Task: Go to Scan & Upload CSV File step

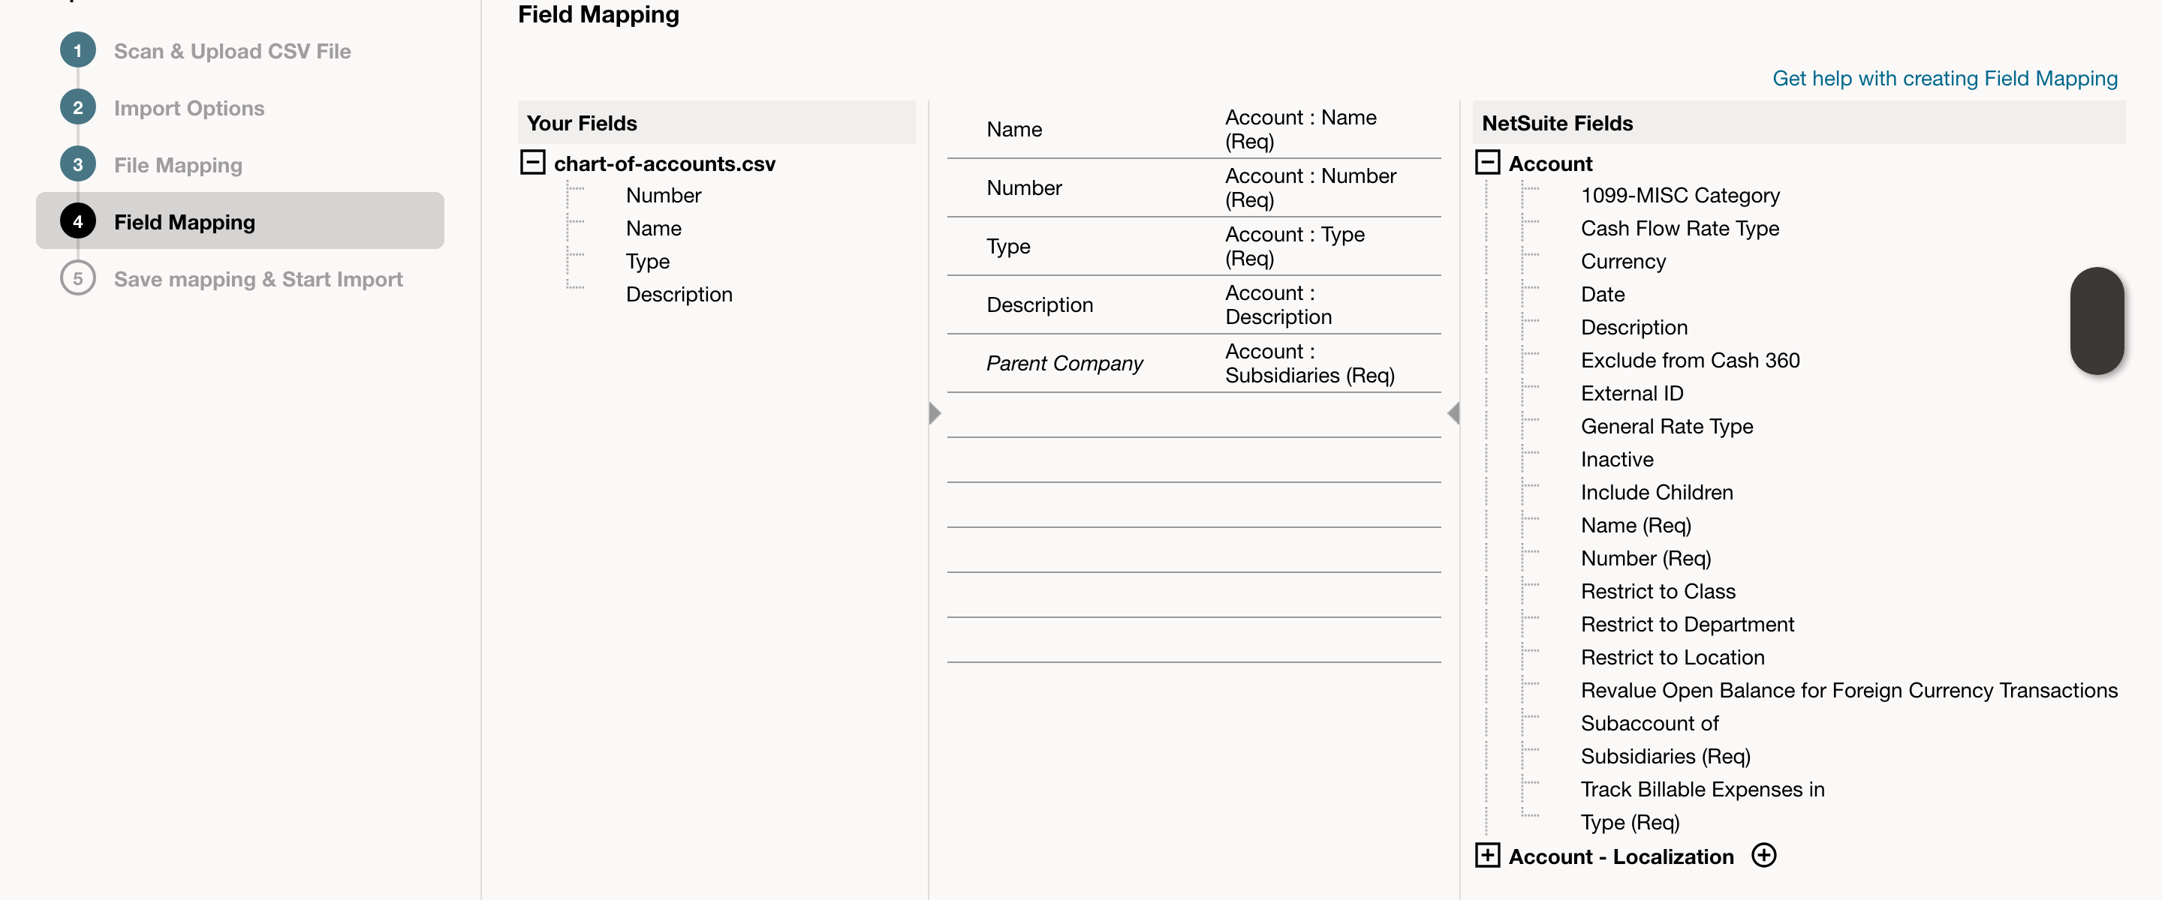Action: point(233,51)
